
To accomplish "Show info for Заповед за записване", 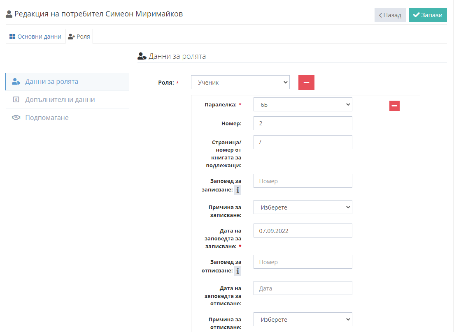I will pos(238,190).
